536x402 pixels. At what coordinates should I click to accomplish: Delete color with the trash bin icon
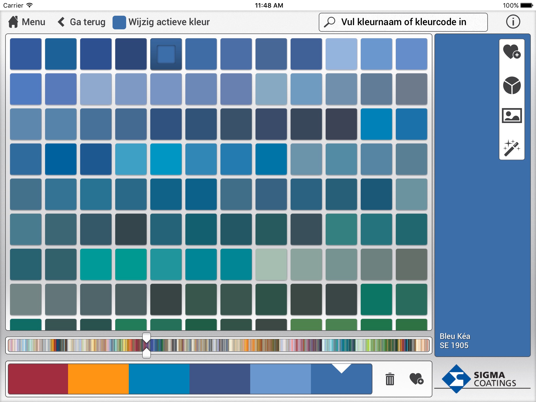pyautogui.click(x=390, y=379)
